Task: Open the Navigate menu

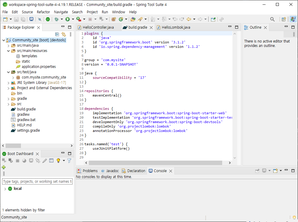Action: 61,12
